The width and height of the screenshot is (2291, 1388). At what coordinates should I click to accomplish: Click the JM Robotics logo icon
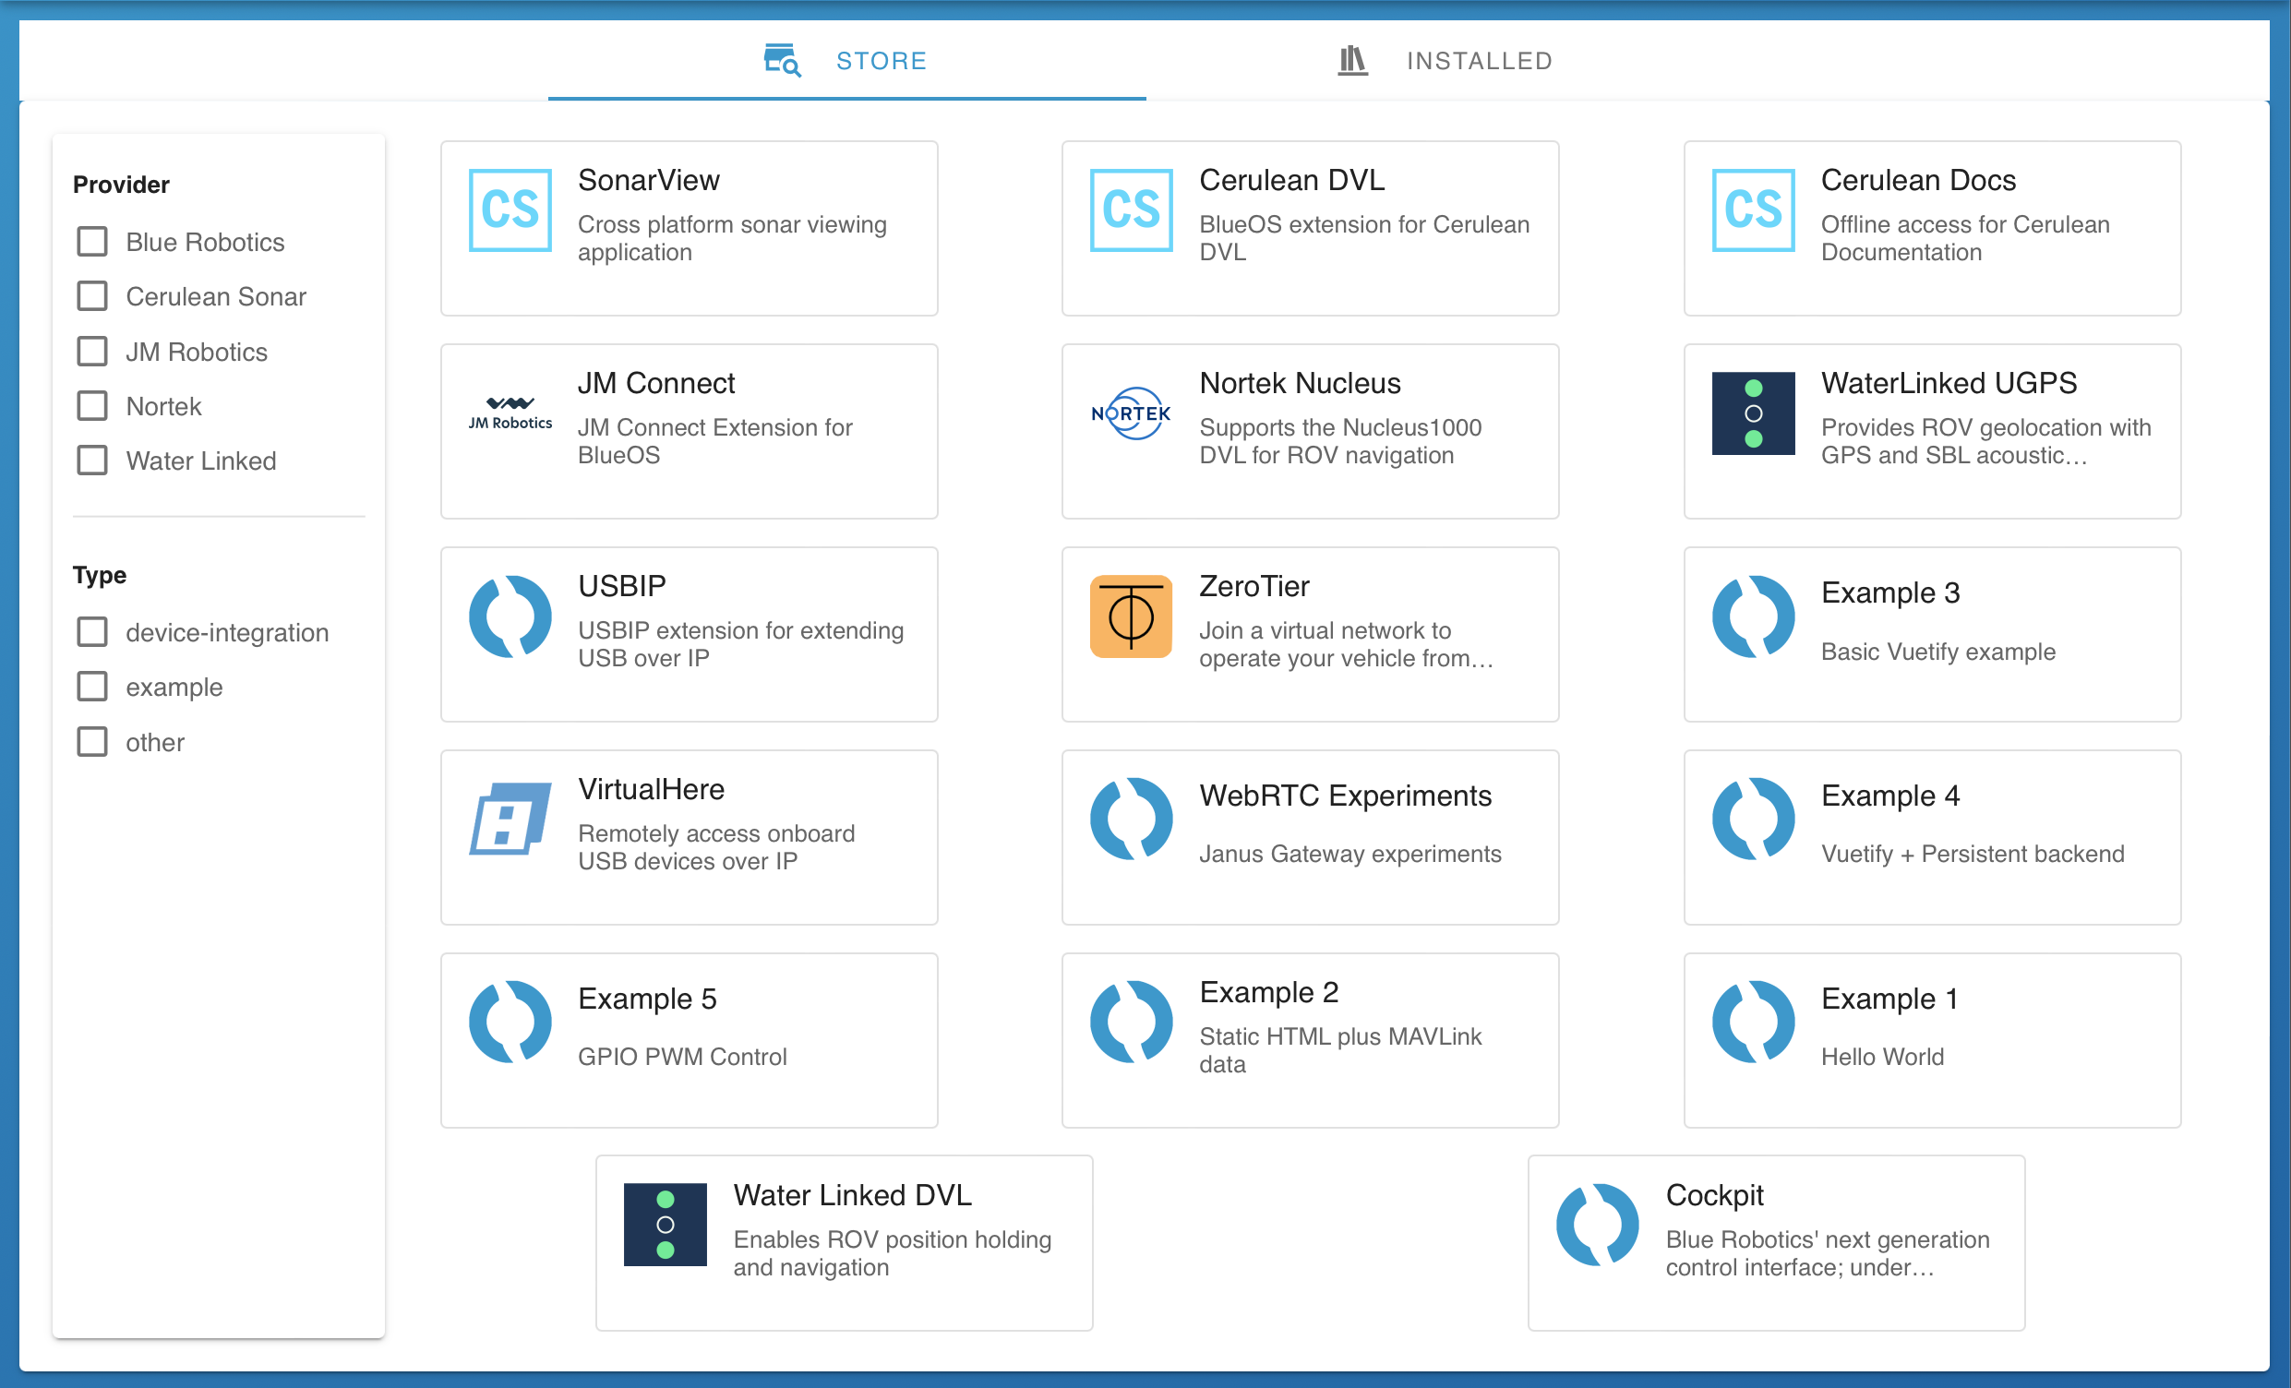tap(510, 413)
